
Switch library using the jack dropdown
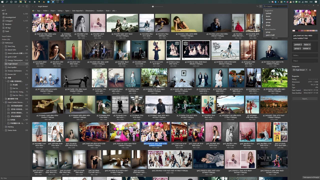[x=4, y=10]
